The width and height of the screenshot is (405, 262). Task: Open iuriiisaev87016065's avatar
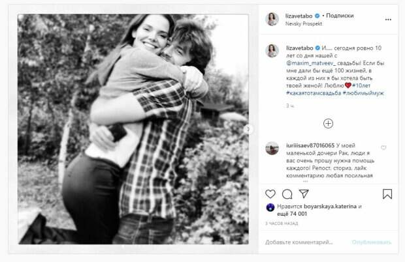(272, 148)
